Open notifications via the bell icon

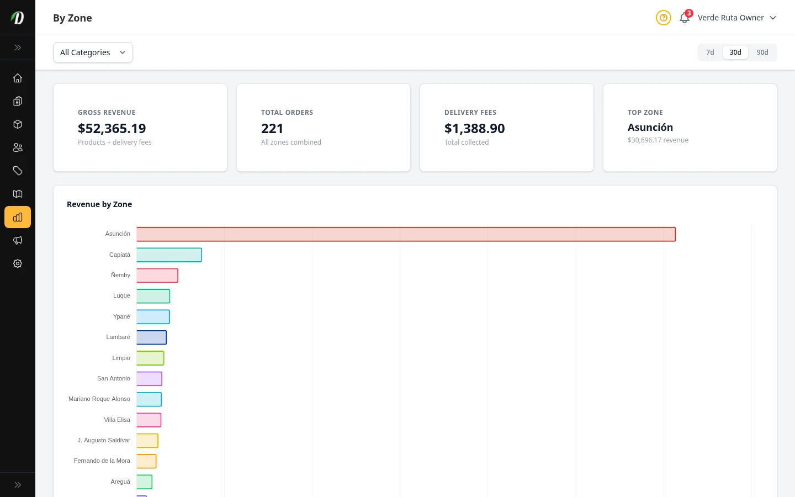[x=684, y=18]
